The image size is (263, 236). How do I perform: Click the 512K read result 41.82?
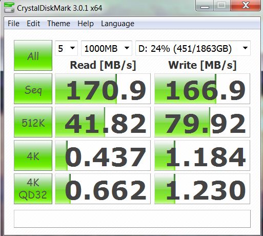tap(103, 122)
